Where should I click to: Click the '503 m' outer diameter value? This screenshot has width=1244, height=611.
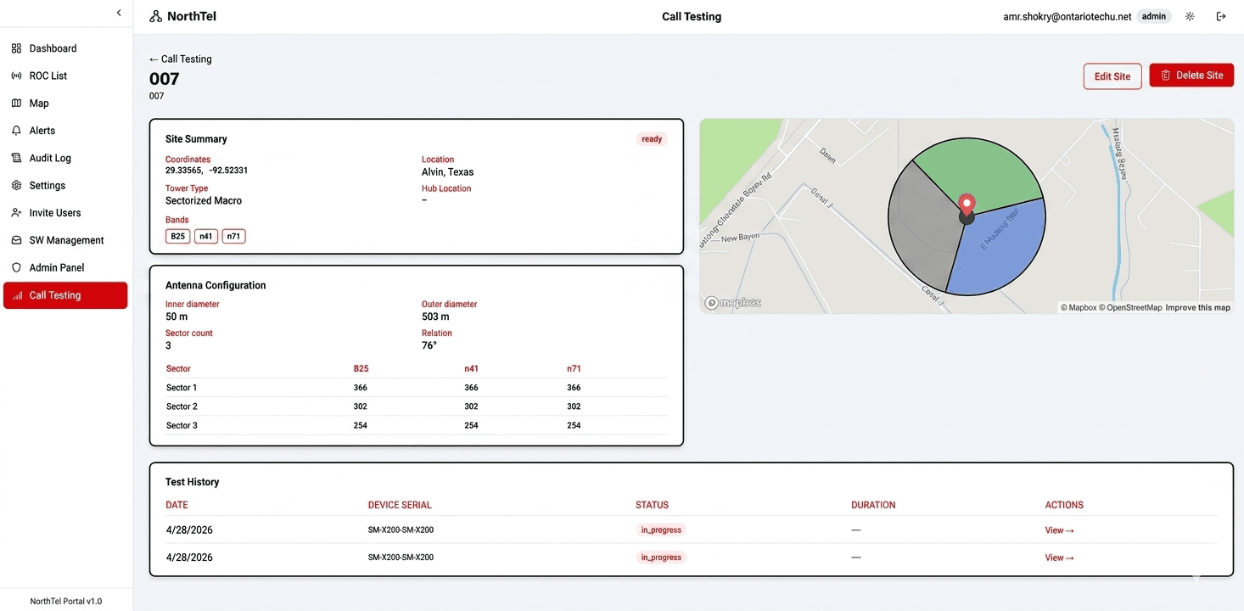point(435,317)
